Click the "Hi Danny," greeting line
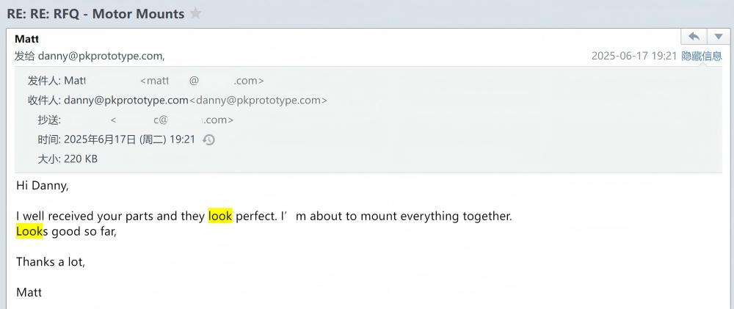 [42, 186]
